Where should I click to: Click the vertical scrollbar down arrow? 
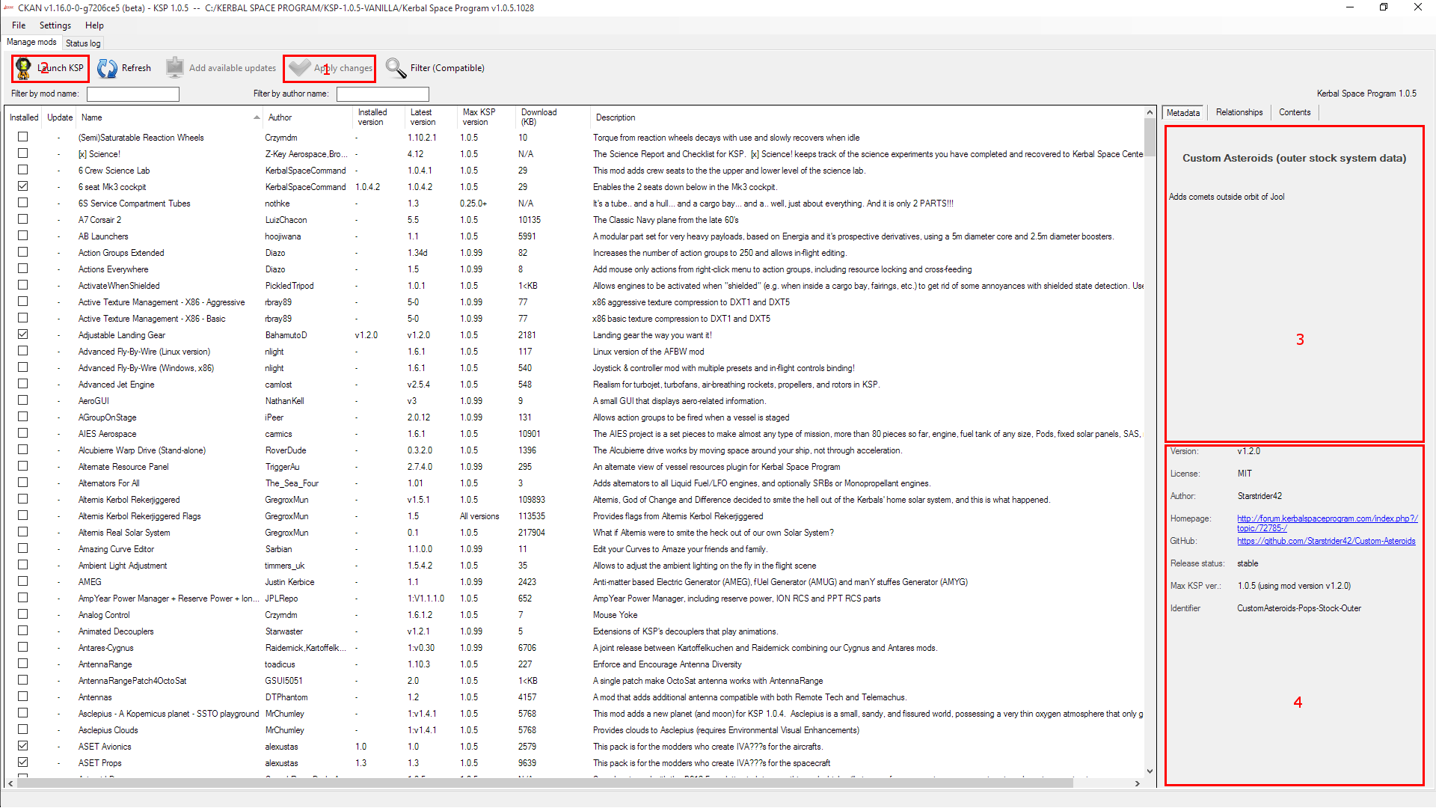(x=1150, y=771)
